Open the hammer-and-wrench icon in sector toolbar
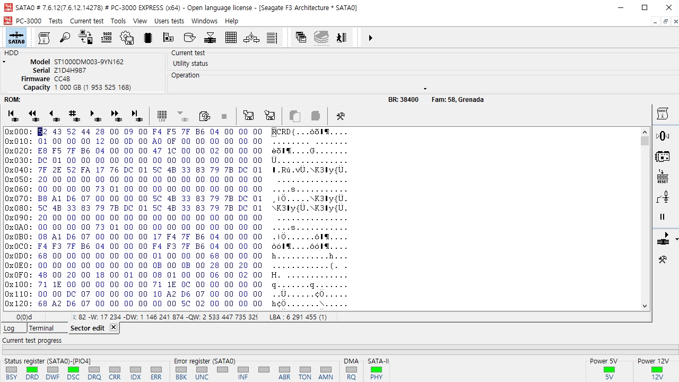 click(341, 116)
